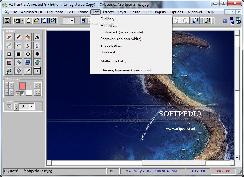Select the hollow rectangle tool
This screenshot has height=177, width=244.
(x=9, y=54)
